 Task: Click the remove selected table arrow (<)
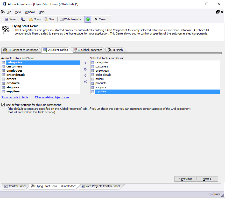[85, 76]
